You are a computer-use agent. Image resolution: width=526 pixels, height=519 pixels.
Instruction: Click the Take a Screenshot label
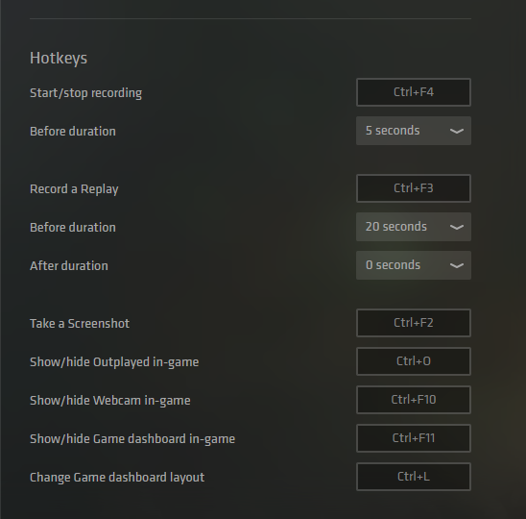coord(80,324)
